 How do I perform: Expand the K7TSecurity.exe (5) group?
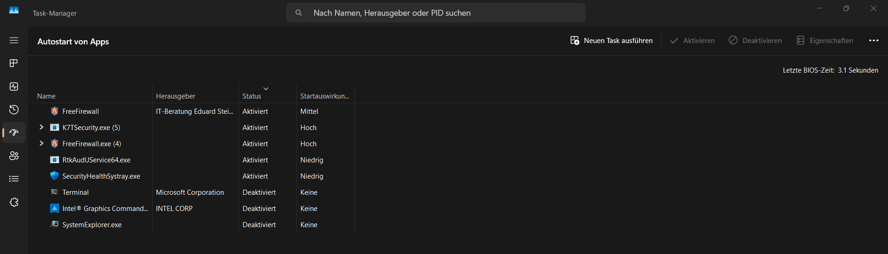(41, 127)
